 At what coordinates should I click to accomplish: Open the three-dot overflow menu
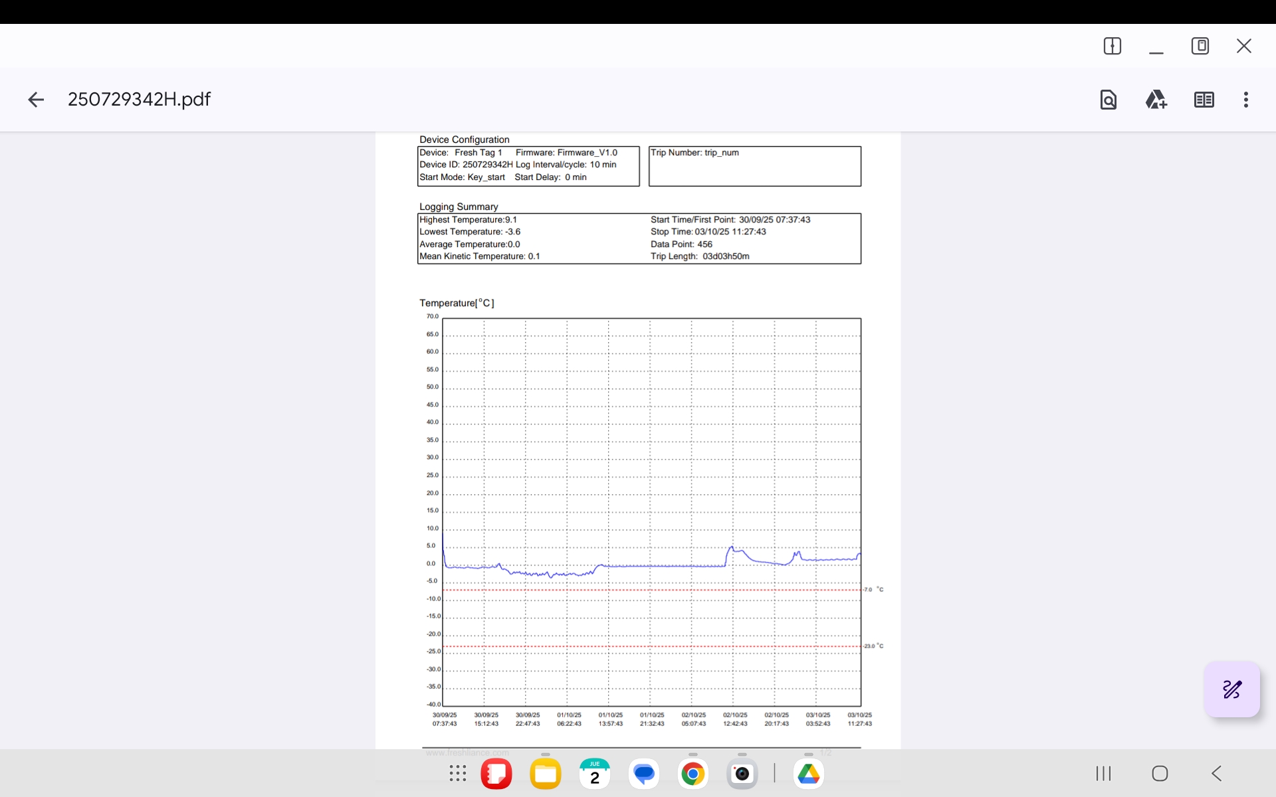[1245, 100]
